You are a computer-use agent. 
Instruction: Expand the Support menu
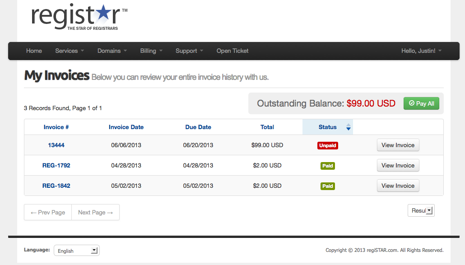(x=189, y=51)
